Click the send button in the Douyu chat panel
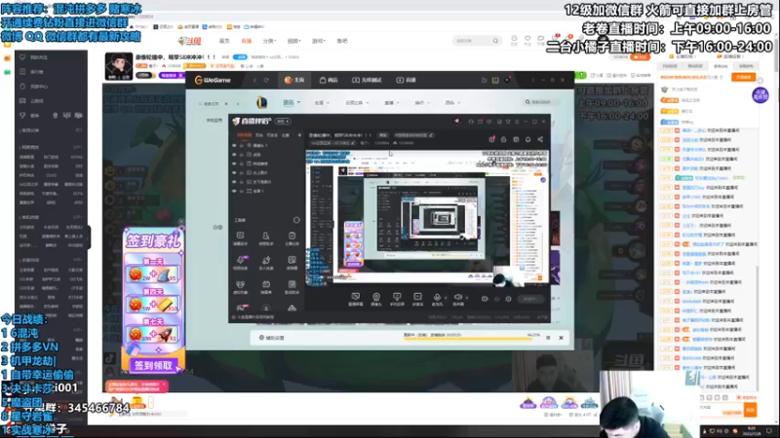Image resolution: width=780 pixels, height=438 pixels. pyautogui.click(x=750, y=410)
